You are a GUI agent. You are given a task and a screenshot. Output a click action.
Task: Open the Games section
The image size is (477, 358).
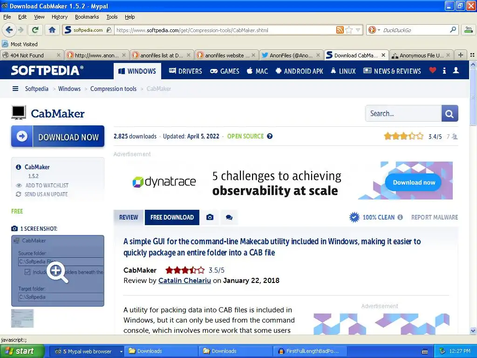(225, 71)
